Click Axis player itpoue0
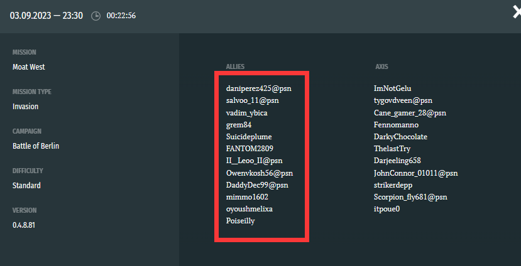 click(x=387, y=209)
